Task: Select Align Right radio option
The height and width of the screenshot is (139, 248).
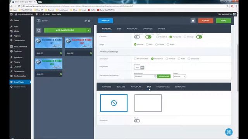Action: pyautogui.click(x=168, y=44)
